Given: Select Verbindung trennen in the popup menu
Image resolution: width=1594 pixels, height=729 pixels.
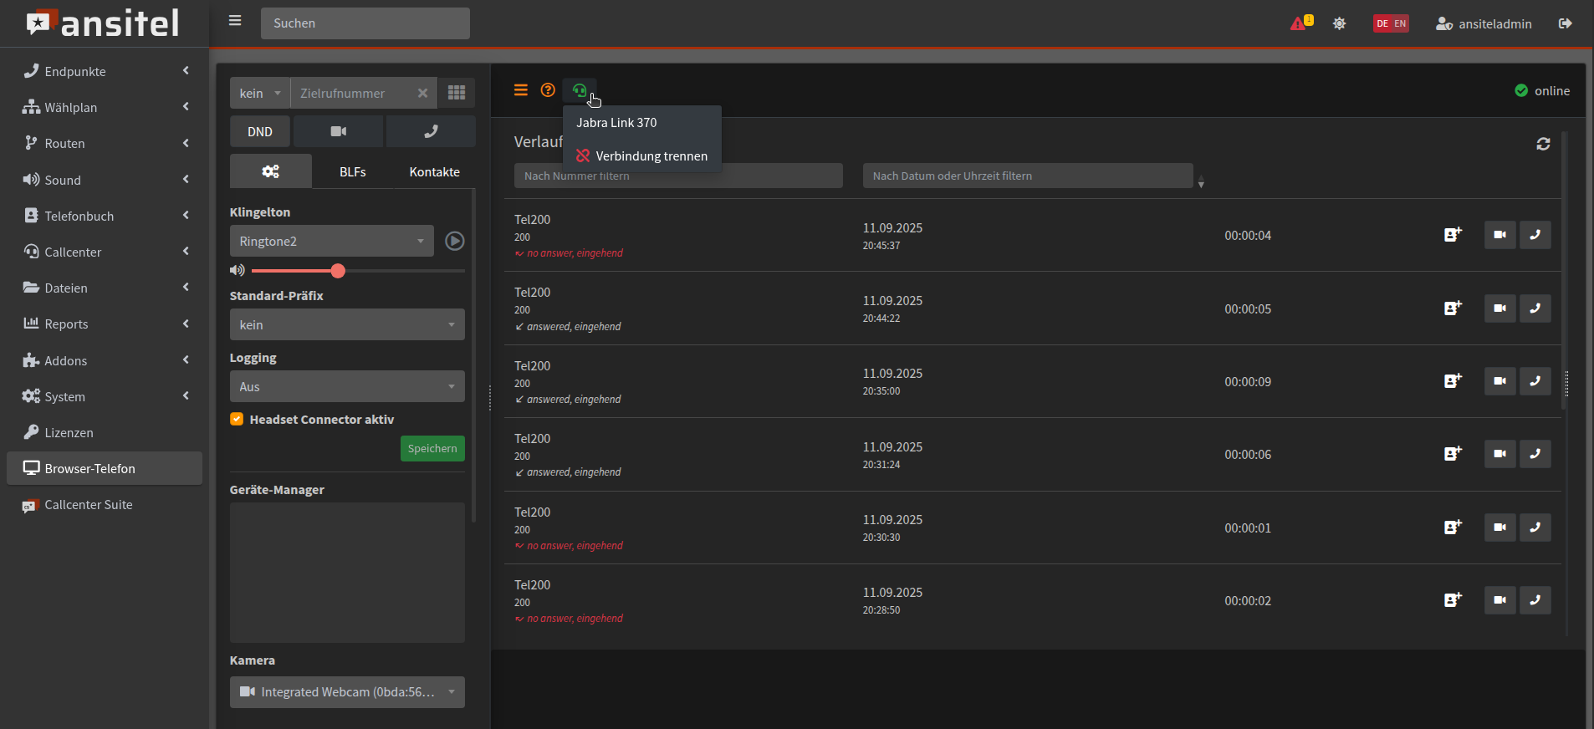Looking at the screenshot, I should [x=642, y=156].
